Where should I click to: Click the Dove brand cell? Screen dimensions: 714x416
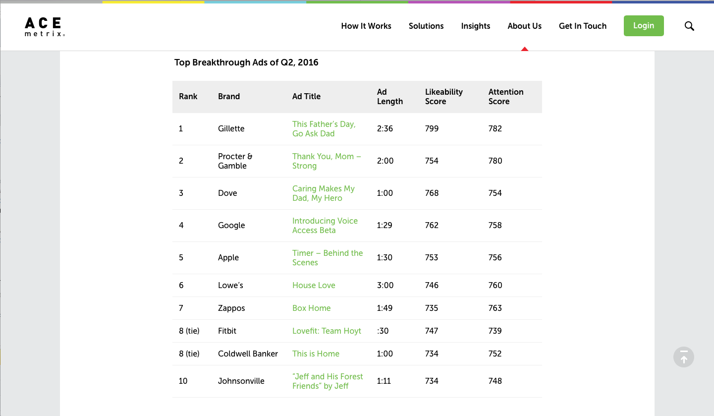point(227,193)
